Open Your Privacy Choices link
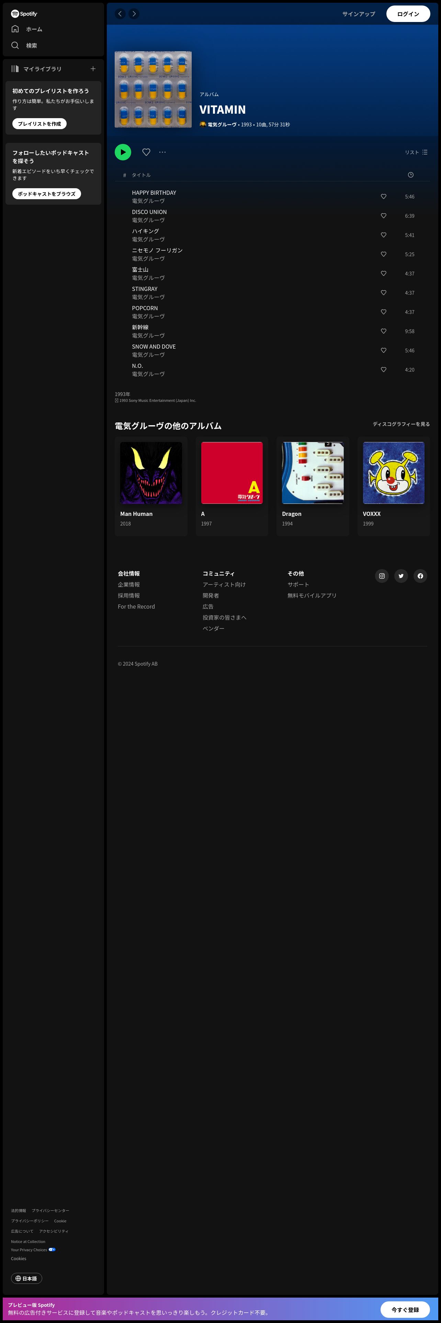The image size is (441, 1323). pyautogui.click(x=33, y=1250)
